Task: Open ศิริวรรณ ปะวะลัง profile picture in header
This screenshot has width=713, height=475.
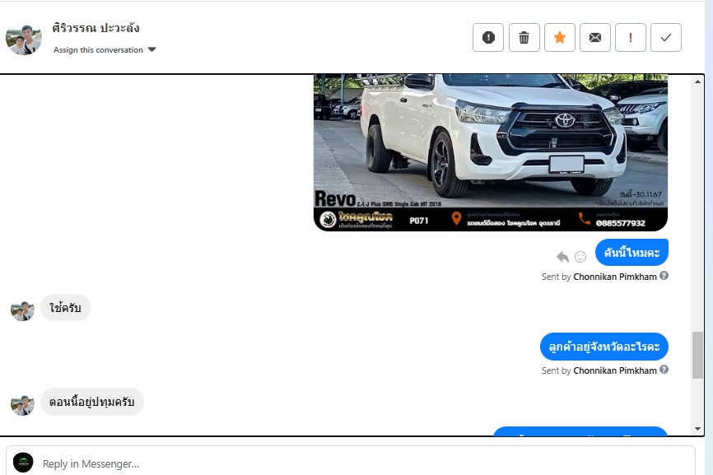Action: [x=24, y=40]
